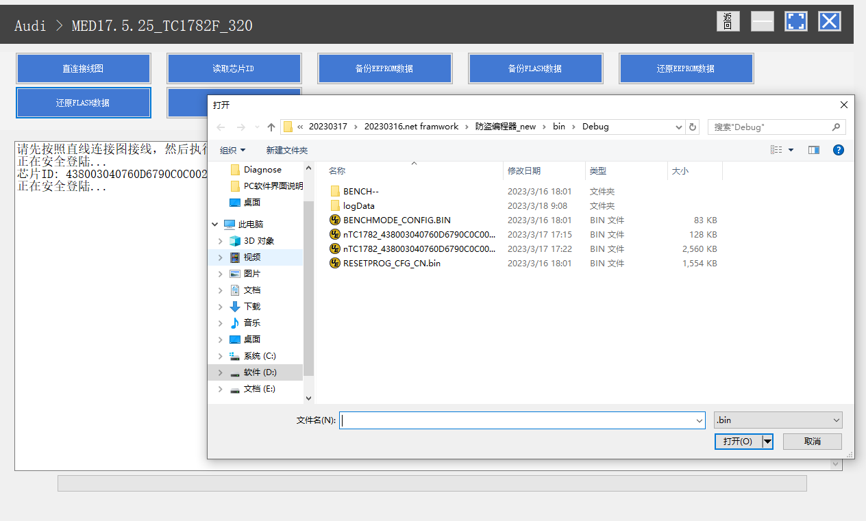The image size is (866, 521).
Task: Click 20230316.net framwork in breadcrumb path
Action: pos(411,127)
